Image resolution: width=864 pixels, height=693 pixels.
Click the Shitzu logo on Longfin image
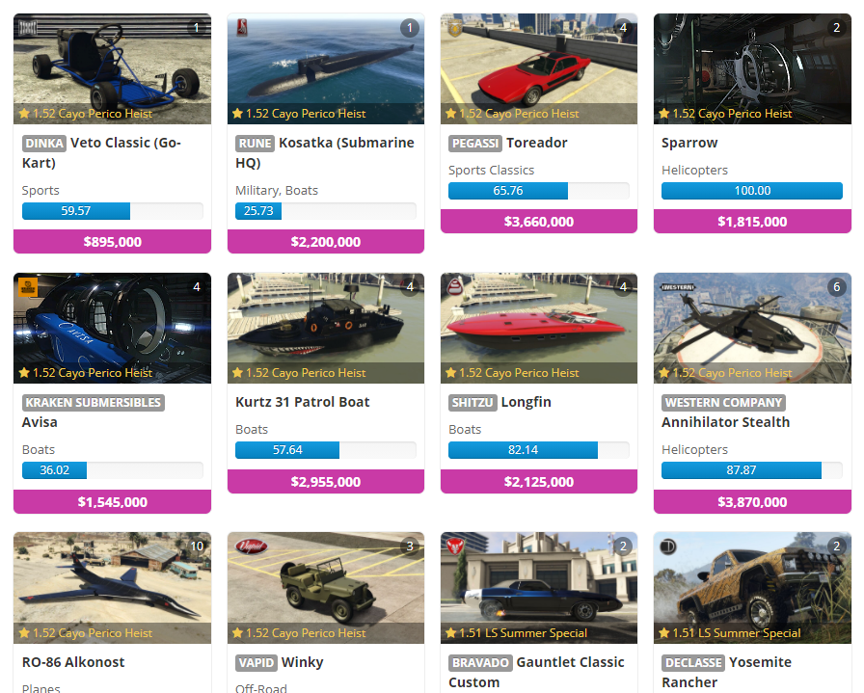[x=454, y=287]
